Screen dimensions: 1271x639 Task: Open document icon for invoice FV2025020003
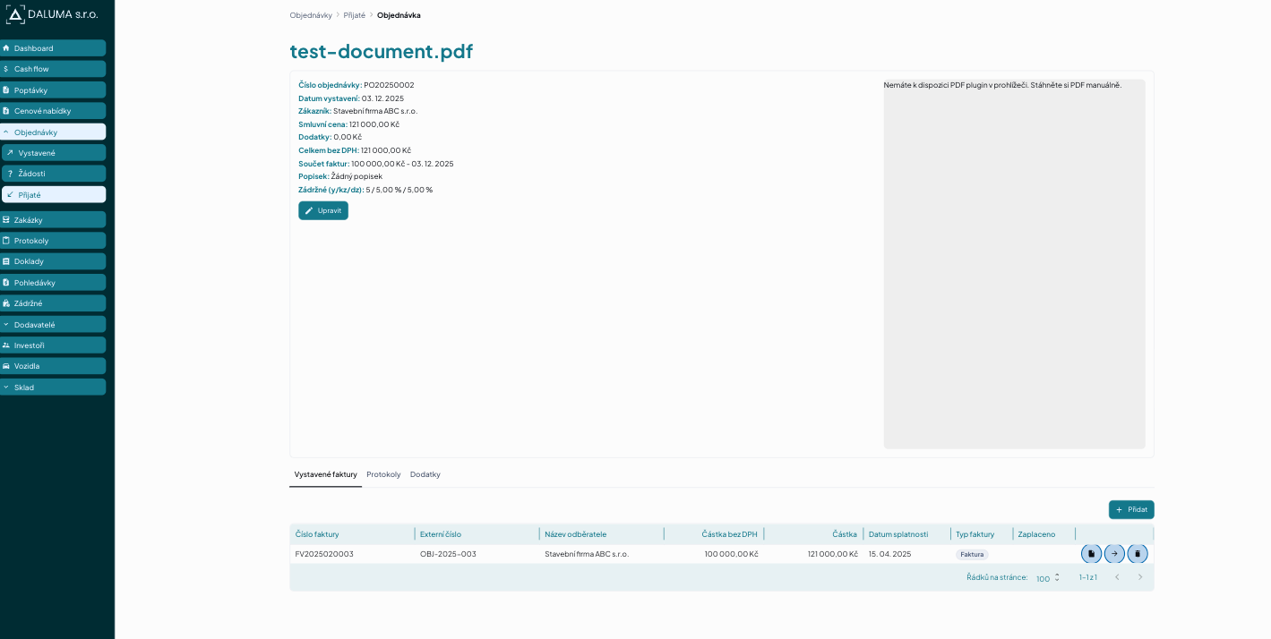[1091, 554]
